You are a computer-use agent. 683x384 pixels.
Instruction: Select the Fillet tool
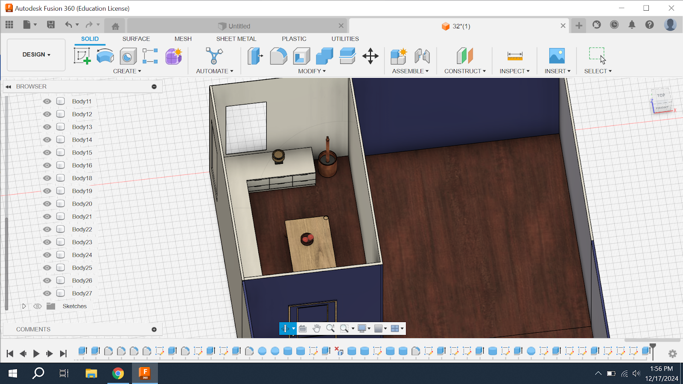[278, 56]
